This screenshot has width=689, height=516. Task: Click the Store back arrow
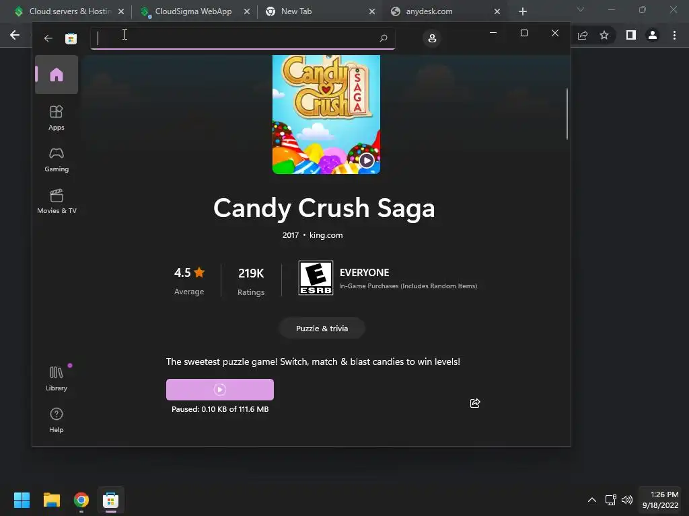point(48,38)
